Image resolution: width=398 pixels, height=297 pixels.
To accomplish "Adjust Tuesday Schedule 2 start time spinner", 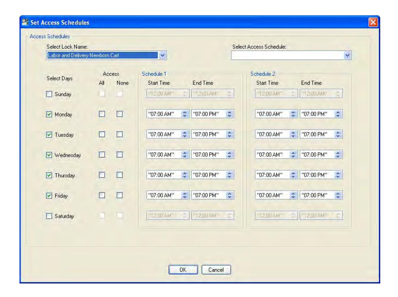I will tap(293, 134).
